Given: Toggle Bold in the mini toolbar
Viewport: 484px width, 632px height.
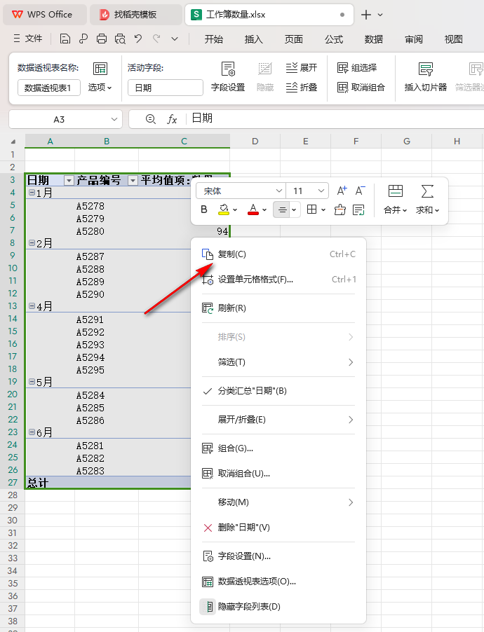Looking at the screenshot, I should click(204, 209).
